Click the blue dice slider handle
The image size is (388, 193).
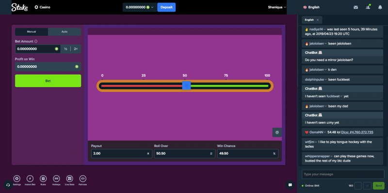[186, 86]
